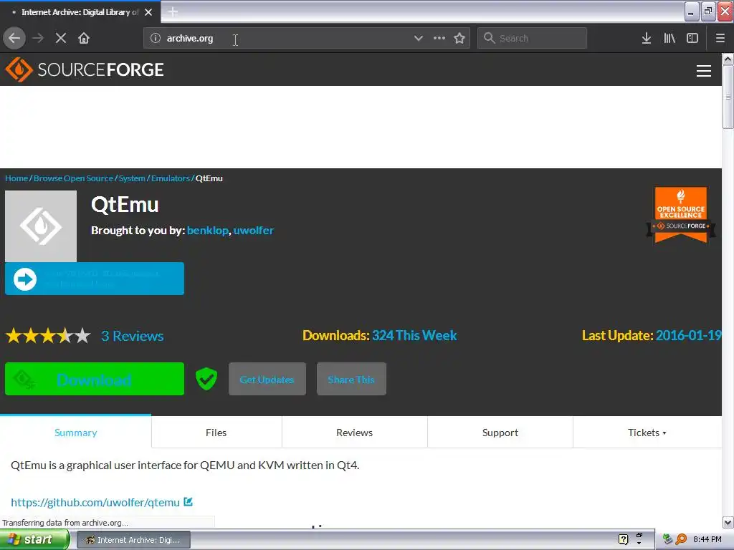
Task: Close the Internet Archive browser tab
Action: (148, 12)
